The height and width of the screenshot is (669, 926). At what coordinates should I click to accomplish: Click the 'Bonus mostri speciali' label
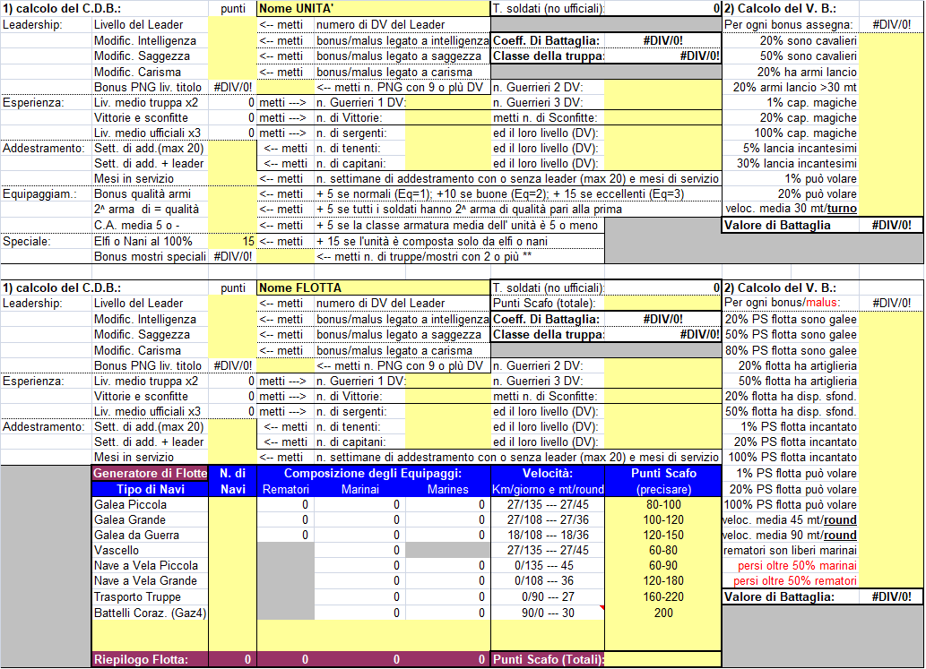click(x=150, y=257)
